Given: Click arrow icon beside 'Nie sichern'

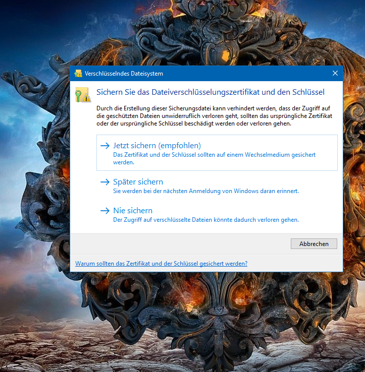Looking at the screenshot, I should pyautogui.click(x=105, y=211).
